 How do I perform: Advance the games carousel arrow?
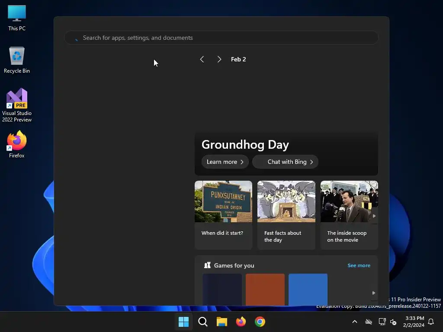(x=374, y=293)
